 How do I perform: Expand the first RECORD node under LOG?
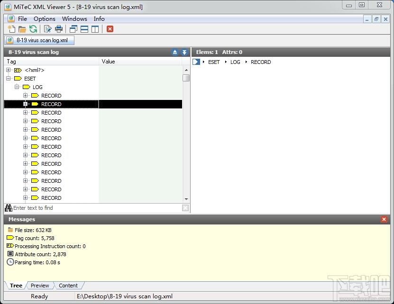[x=26, y=96]
